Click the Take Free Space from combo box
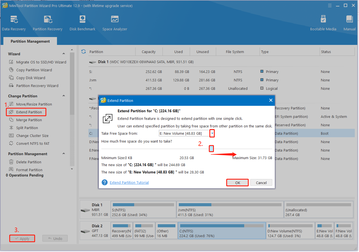This screenshot has height=252, width=359. click(187, 133)
